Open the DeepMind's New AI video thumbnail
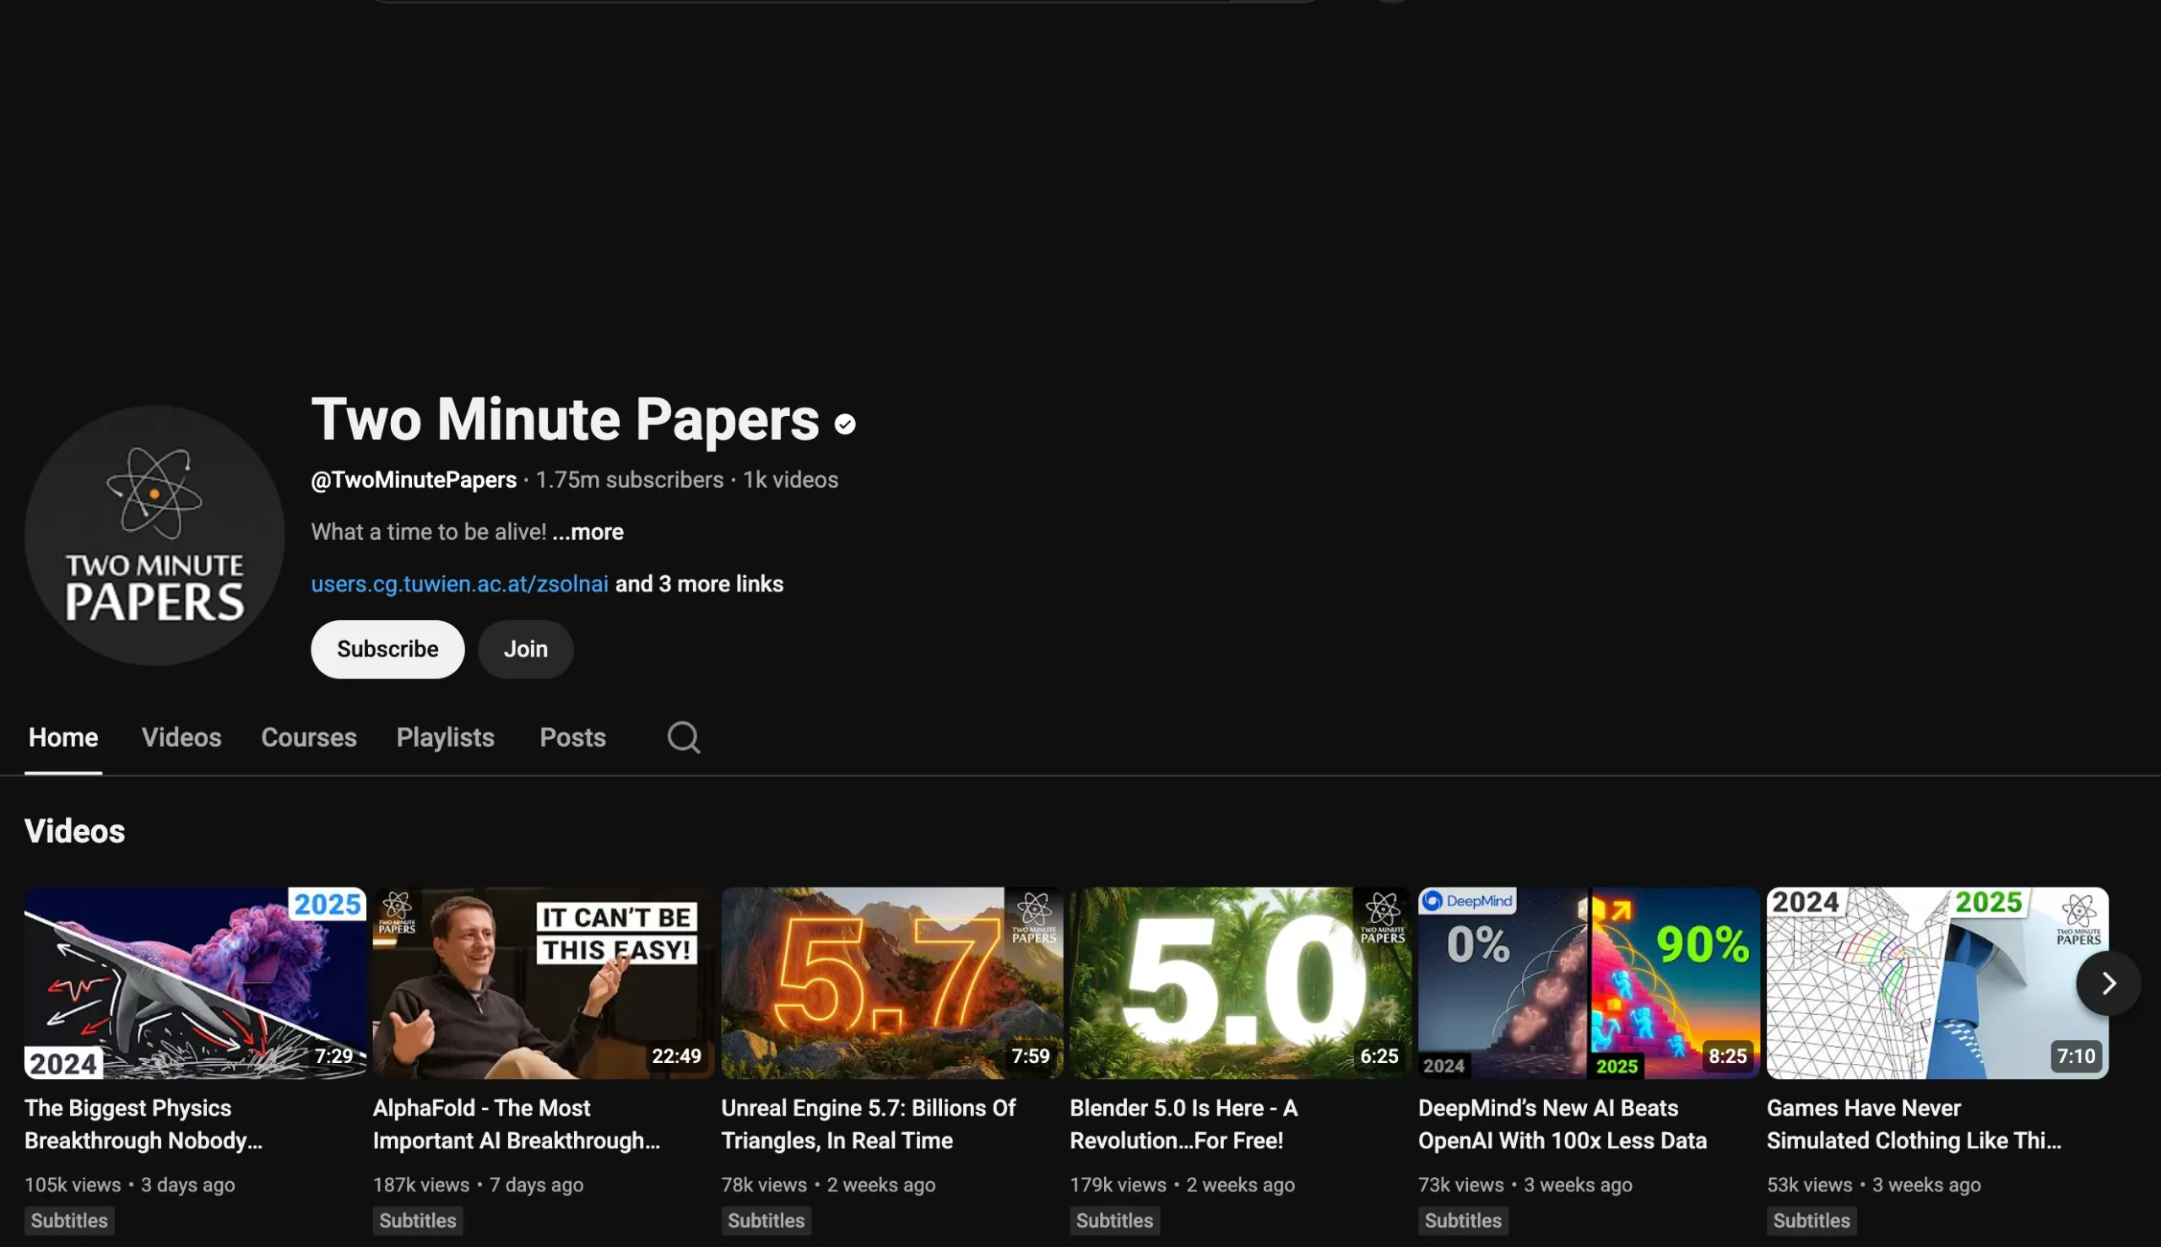The height and width of the screenshot is (1247, 2161). 1586,981
